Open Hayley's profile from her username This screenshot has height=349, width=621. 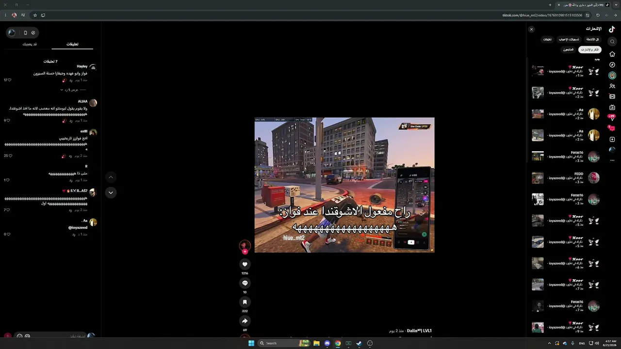pyautogui.click(x=82, y=66)
